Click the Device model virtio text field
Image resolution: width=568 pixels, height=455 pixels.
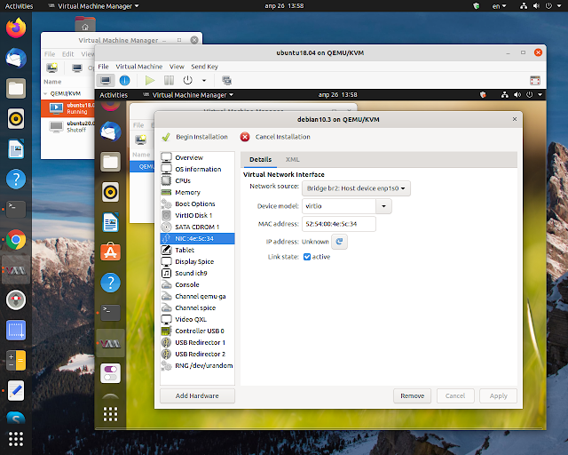tap(339, 206)
